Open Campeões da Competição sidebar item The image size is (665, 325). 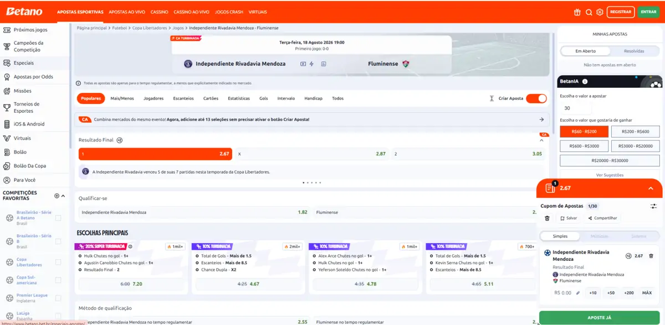click(x=35, y=46)
